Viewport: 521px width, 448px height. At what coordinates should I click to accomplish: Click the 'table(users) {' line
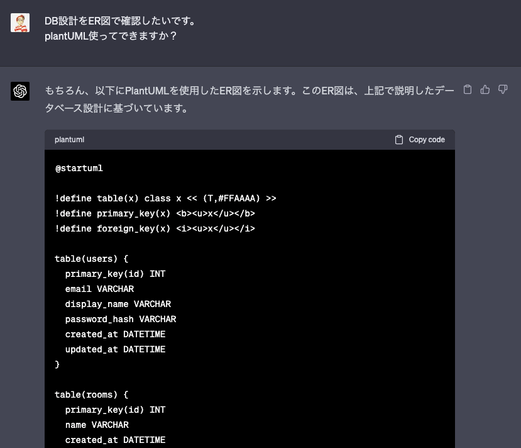(92, 259)
